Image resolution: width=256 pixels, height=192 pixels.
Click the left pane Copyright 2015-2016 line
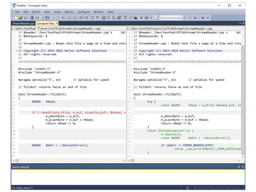click(72, 51)
